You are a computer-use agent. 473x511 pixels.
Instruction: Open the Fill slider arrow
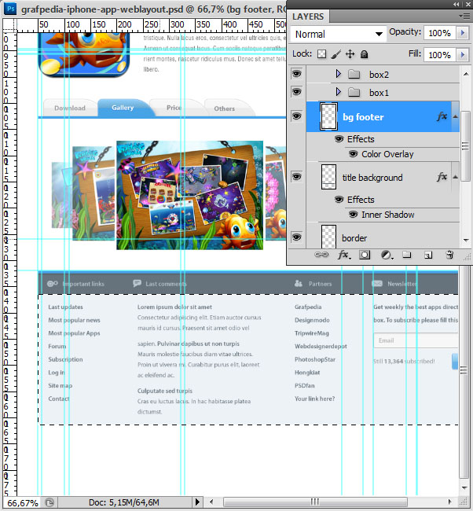coord(462,55)
